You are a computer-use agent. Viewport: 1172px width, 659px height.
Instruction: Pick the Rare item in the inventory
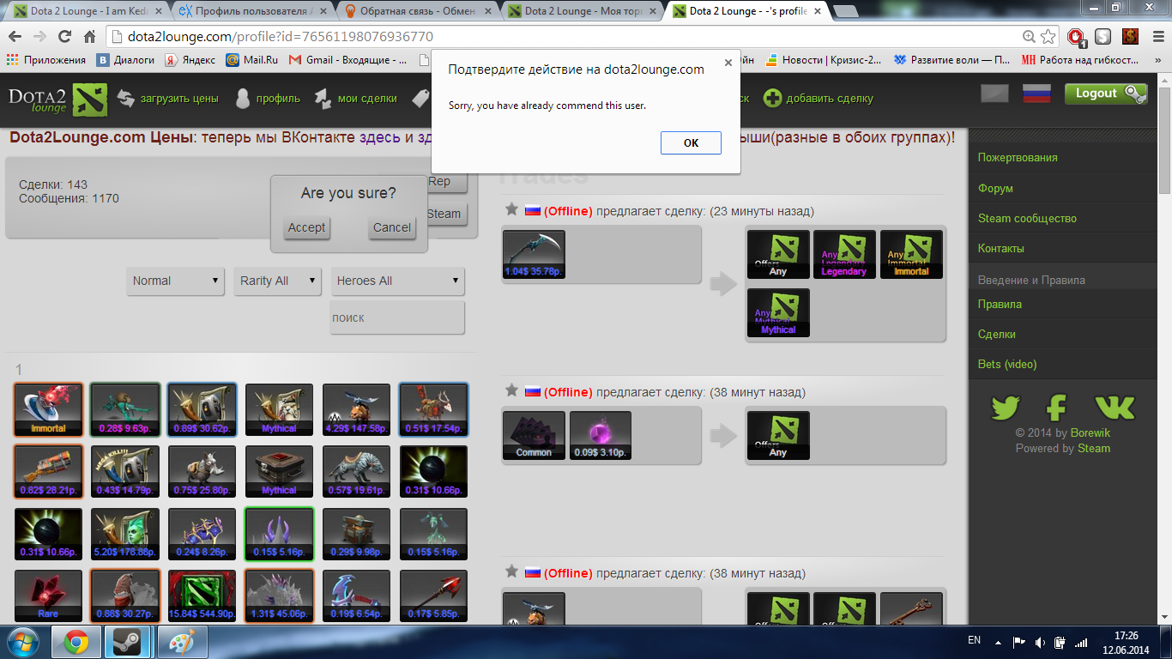coord(48,596)
